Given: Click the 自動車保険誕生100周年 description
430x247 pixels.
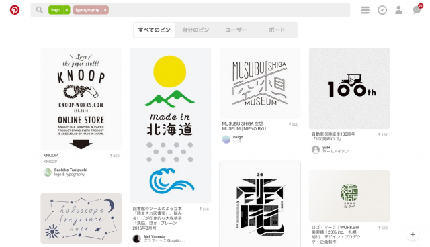Looking at the screenshot, I should point(333,136).
